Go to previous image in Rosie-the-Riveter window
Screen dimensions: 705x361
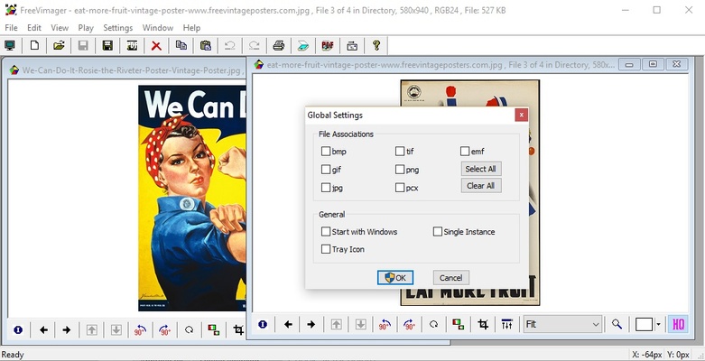pyautogui.click(x=43, y=330)
